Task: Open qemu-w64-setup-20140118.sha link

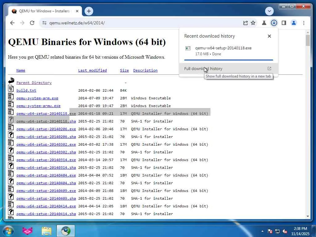Action: tap(46, 121)
